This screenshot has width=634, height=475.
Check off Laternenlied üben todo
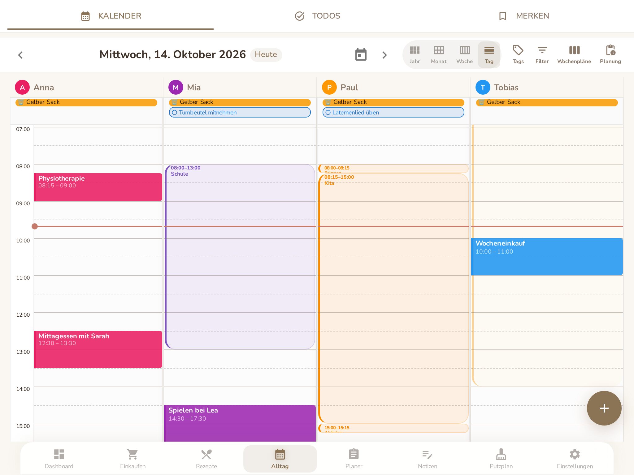(x=328, y=113)
